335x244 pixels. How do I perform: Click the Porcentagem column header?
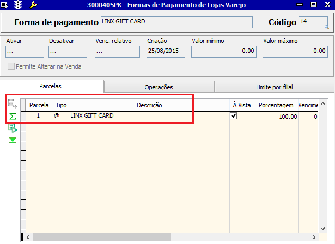(x=276, y=105)
